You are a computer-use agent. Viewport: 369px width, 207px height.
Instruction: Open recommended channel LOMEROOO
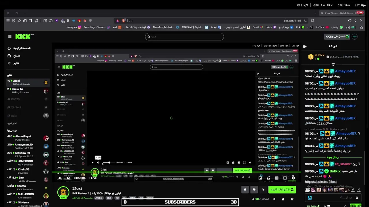[x=27, y=163]
